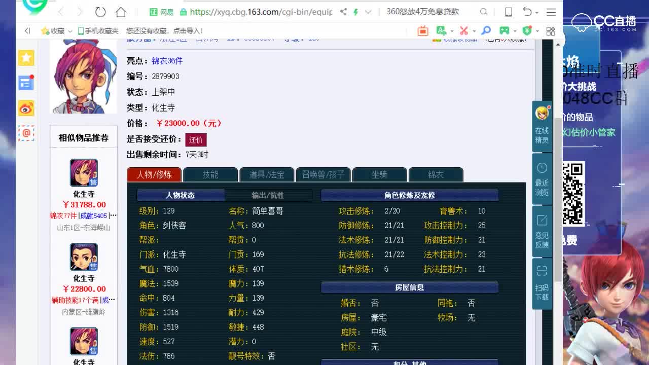Image resolution: width=649 pixels, height=365 pixels.
Task: Open the blue news sidebar icon
Action: (x=26, y=83)
